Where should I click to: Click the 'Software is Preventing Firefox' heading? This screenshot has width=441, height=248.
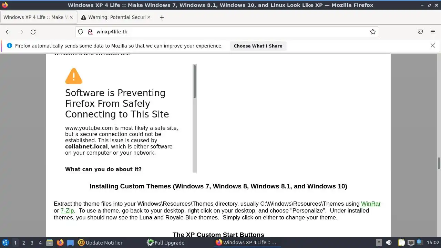click(117, 103)
